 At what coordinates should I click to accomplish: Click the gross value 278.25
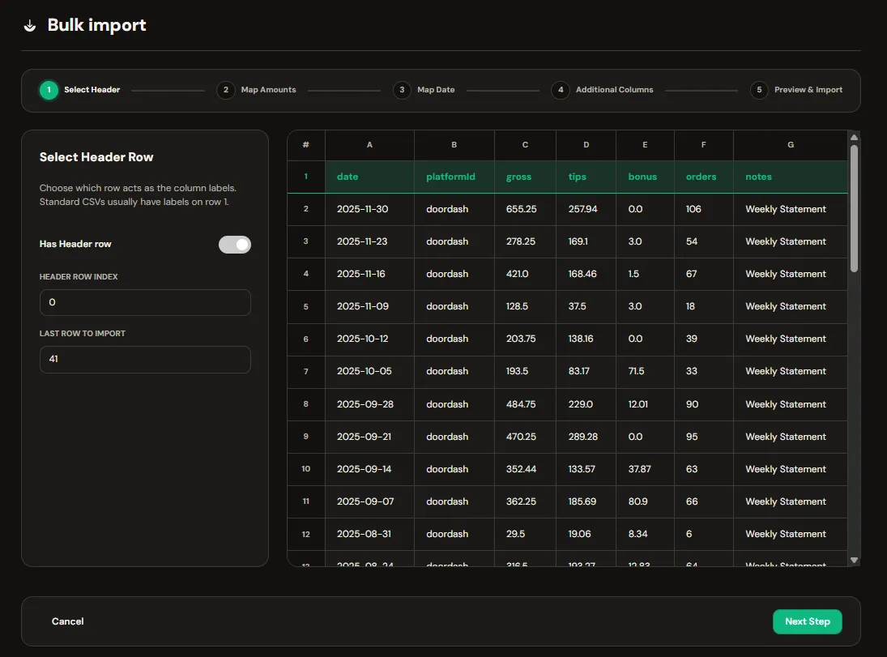[525, 241]
